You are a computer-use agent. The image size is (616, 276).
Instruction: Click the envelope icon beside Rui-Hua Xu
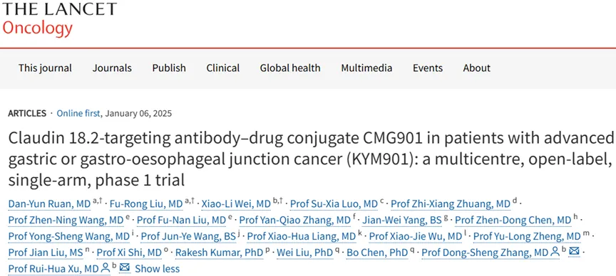[x=125, y=267]
